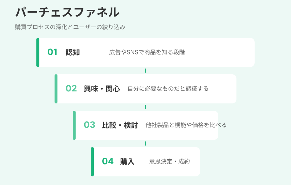Select the 購入 step label
The width and height of the screenshot is (291, 185).
tap(127, 161)
